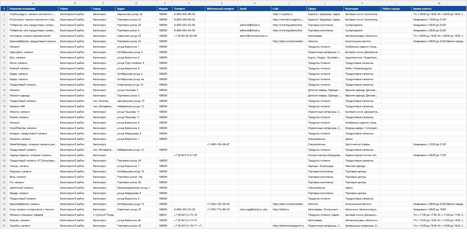Screen dimensions: 467x233
Task: Select hours cell 'Ежедневно с 10:00 до 21:00' in row 26
Action: [439, 144]
